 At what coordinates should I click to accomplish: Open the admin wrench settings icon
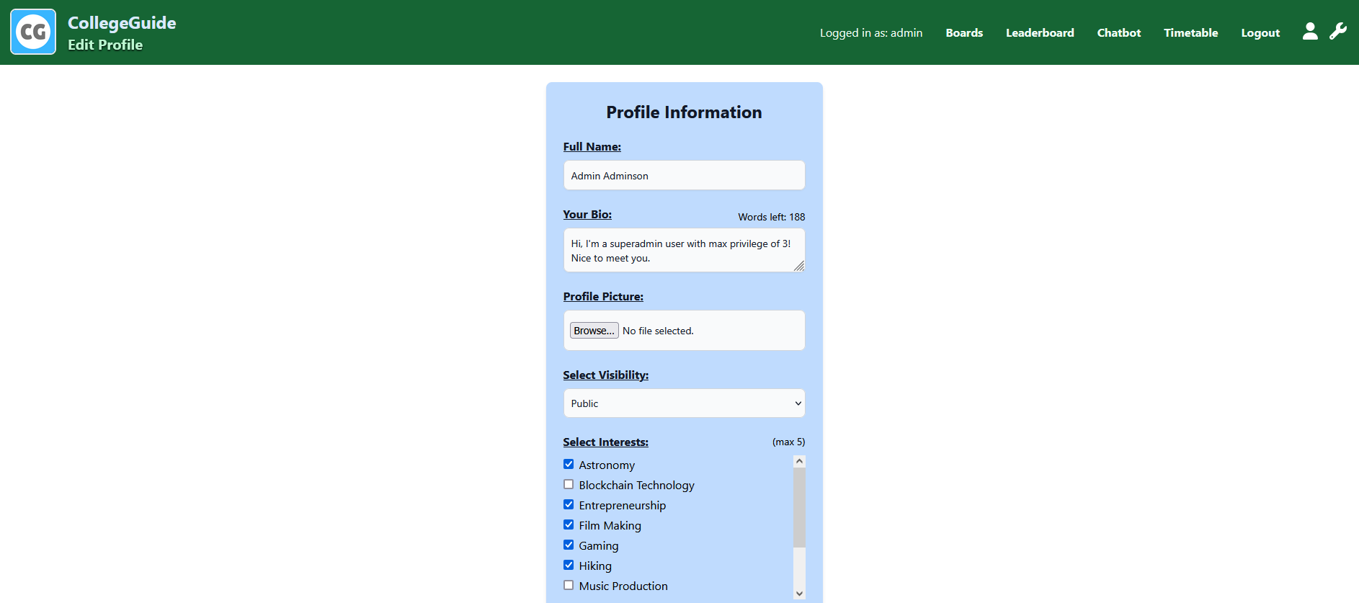pos(1338,31)
